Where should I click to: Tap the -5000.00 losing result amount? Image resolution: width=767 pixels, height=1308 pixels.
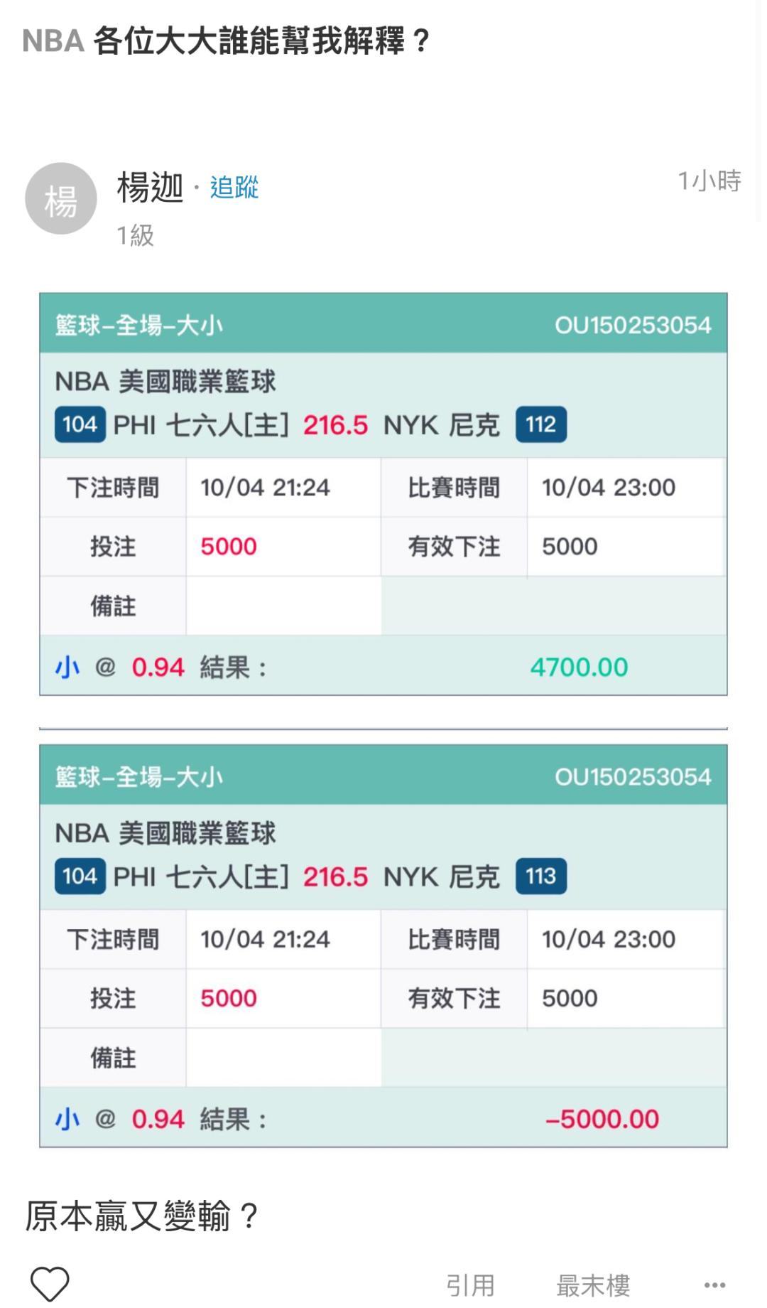pyautogui.click(x=602, y=1119)
